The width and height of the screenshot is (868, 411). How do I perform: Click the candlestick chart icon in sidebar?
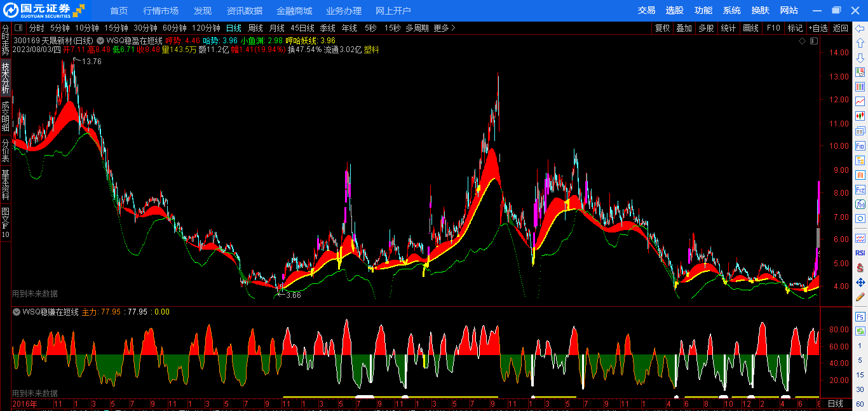tap(860, 116)
